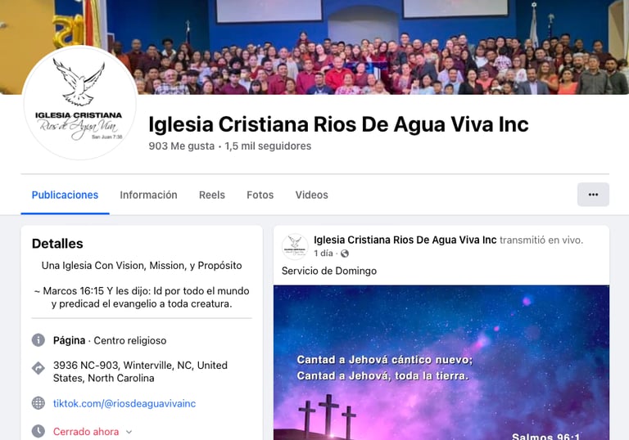The height and width of the screenshot is (440, 629).
Task: Click the small page avatar in the post header
Action: 295,246
